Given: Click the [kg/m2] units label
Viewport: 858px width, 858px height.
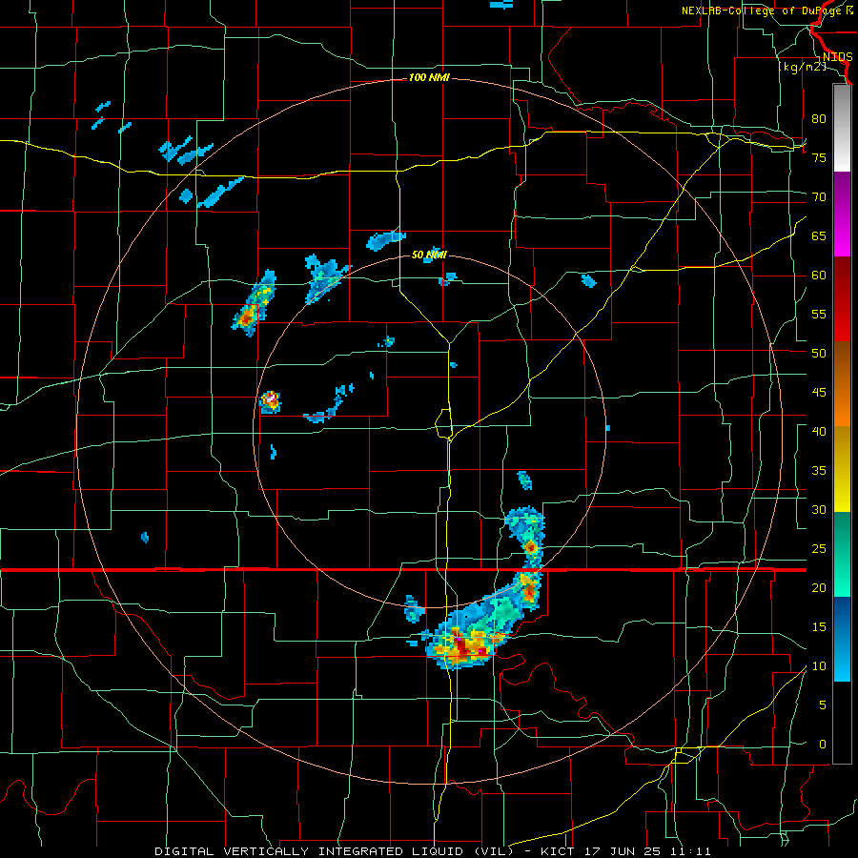Looking at the screenshot, I should pyautogui.click(x=802, y=68).
